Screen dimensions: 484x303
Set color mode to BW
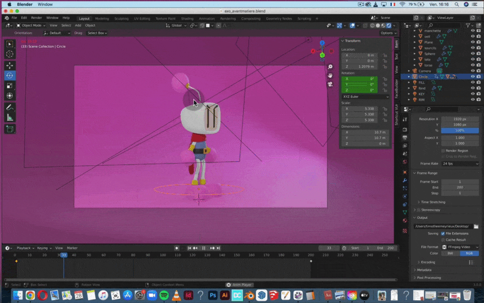(451, 253)
